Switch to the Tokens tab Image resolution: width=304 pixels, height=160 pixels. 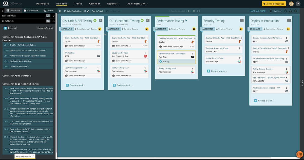(48, 11)
